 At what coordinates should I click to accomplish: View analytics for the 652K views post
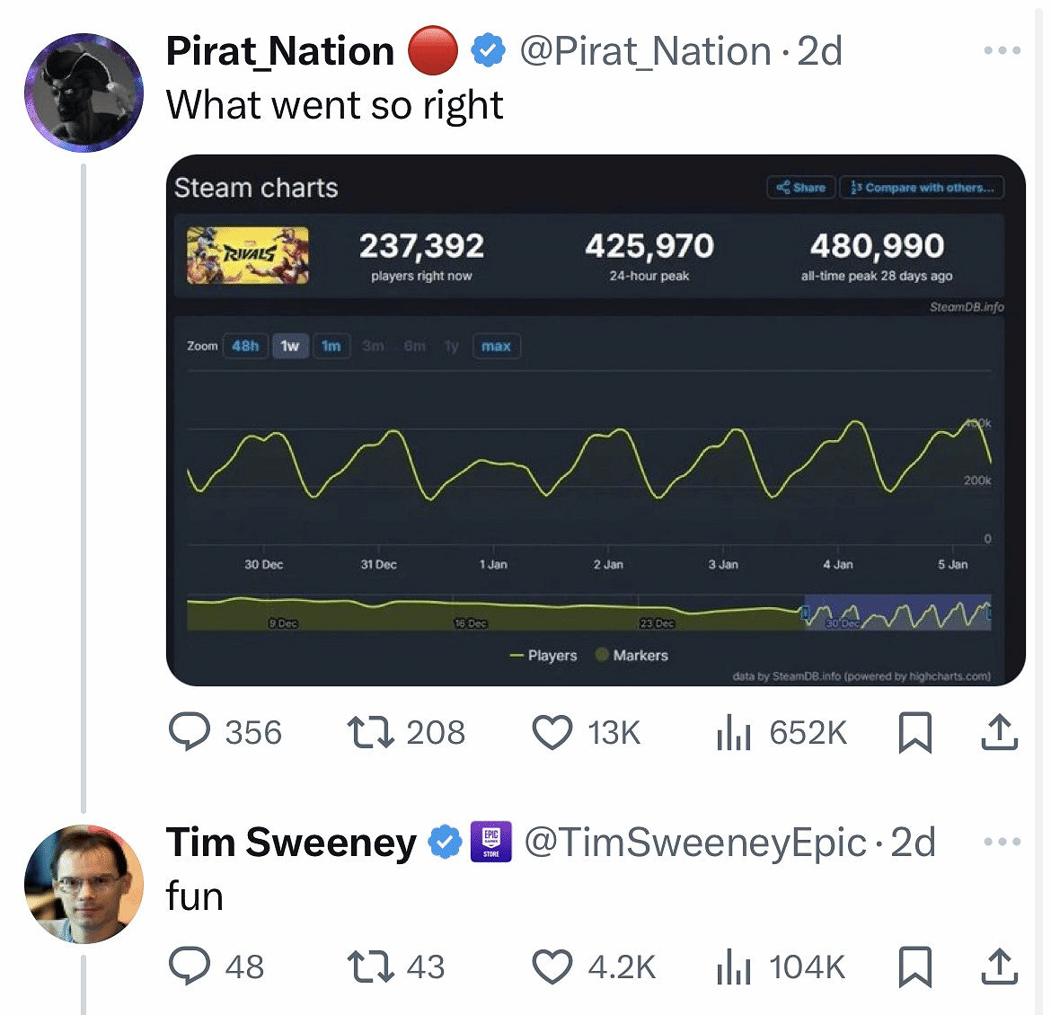(734, 732)
